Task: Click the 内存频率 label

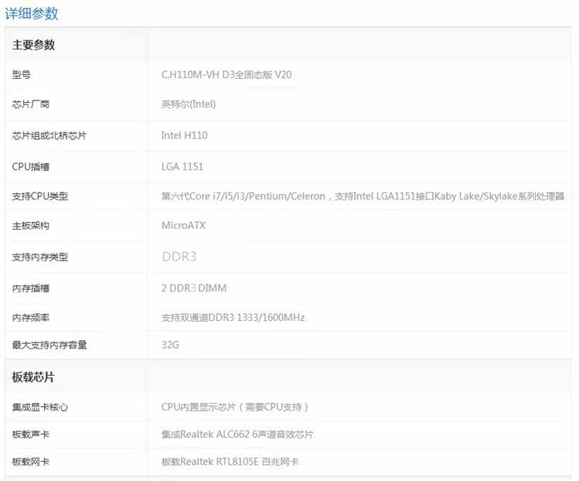Action: tap(31, 318)
